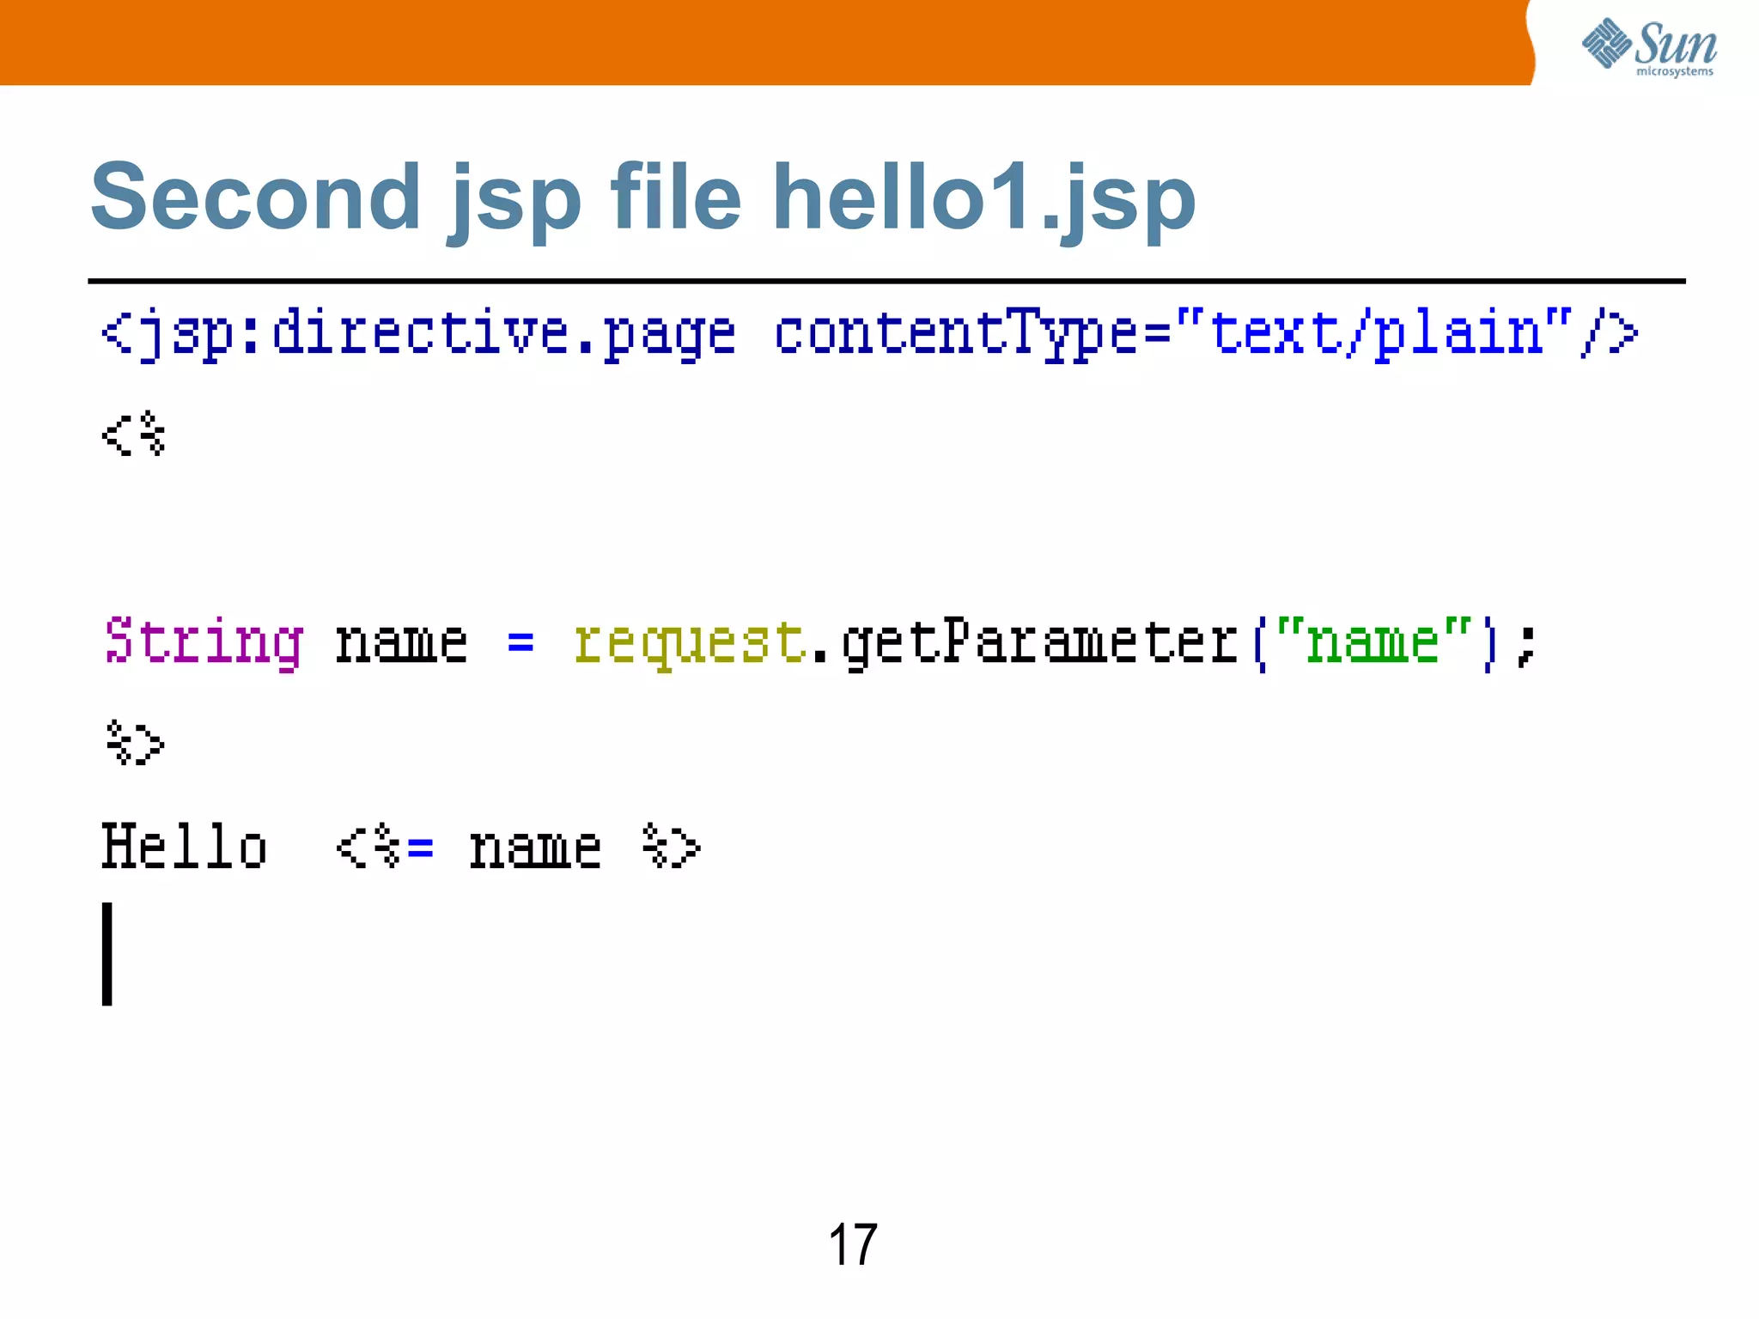Click the olive 'request' word in code
The height and width of the screenshot is (1319, 1759).
pyautogui.click(x=690, y=643)
